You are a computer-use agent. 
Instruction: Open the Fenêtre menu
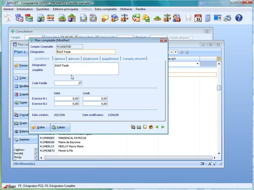point(141,9)
